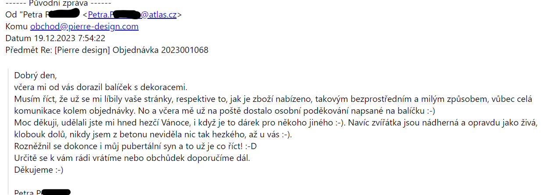Image resolution: width=558 pixels, height=195 pixels.
Task: Click "[Pierre design]" in the subject line
Action: [82, 50]
